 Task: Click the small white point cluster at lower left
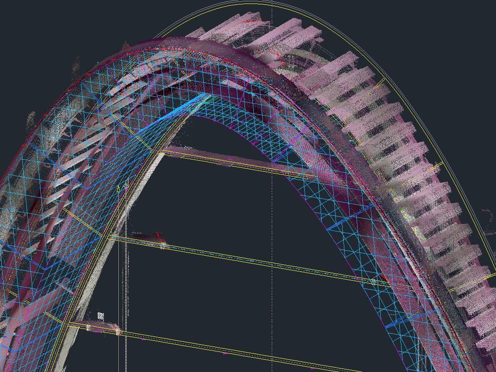(101, 316)
